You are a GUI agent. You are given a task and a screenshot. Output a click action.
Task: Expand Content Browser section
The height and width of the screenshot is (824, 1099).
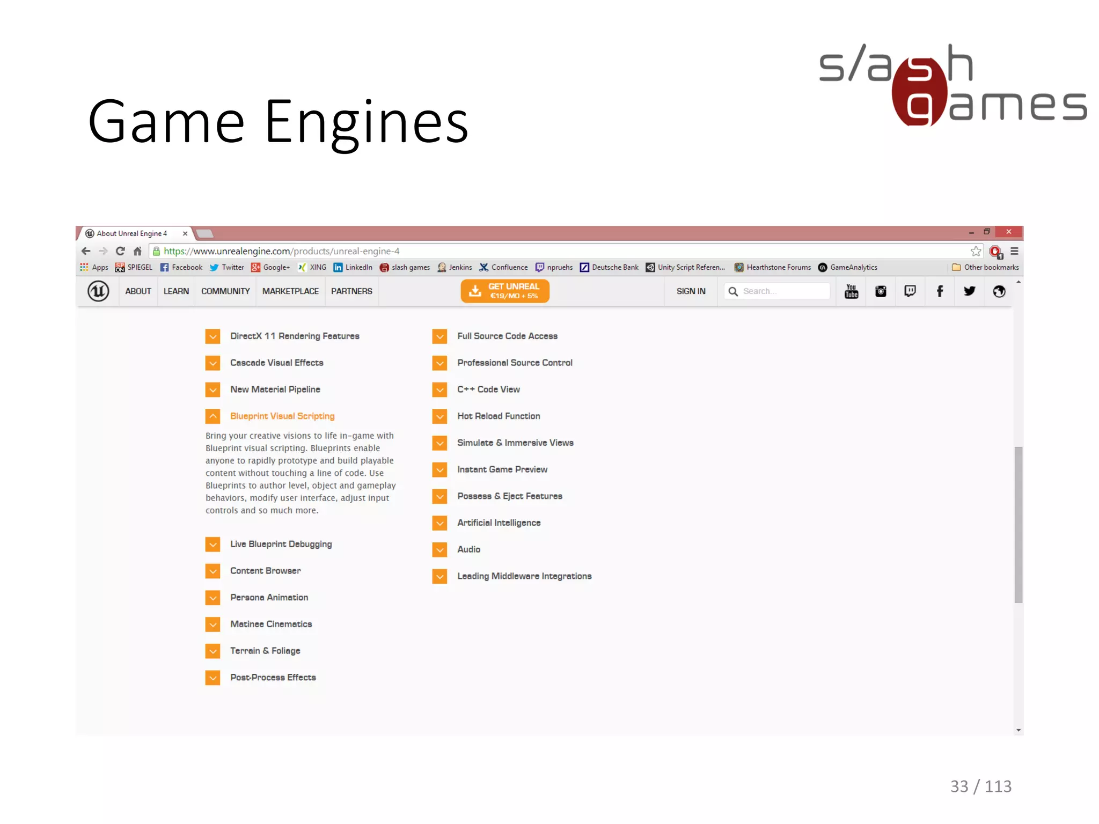point(213,571)
